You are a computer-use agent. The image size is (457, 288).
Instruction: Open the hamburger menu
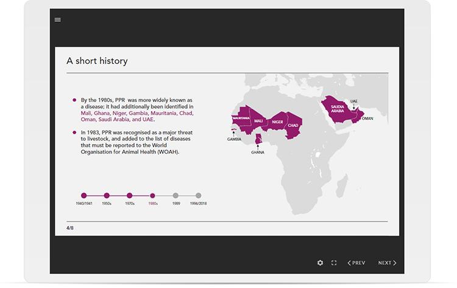point(58,19)
